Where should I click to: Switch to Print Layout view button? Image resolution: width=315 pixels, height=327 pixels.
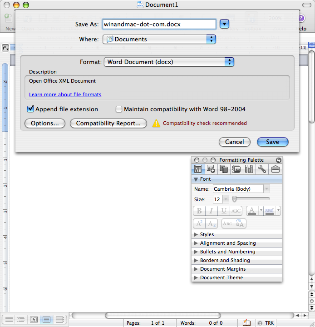pos(46,319)
